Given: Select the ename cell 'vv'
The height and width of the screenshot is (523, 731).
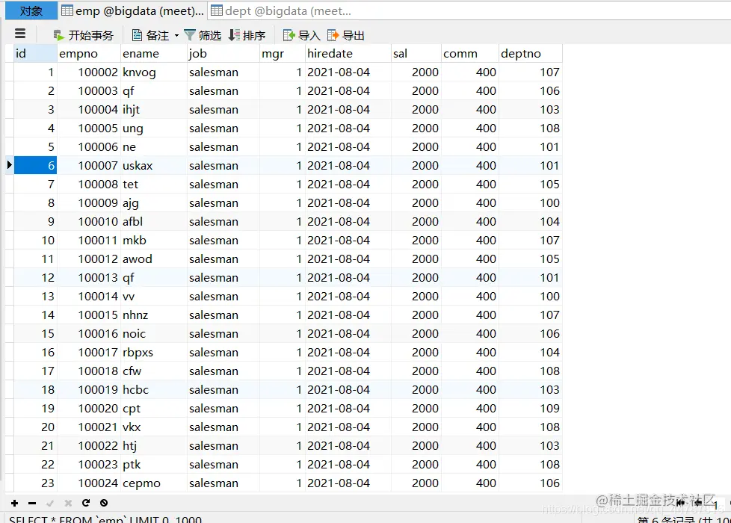Looking at the screenshot, I should [153, 296].
